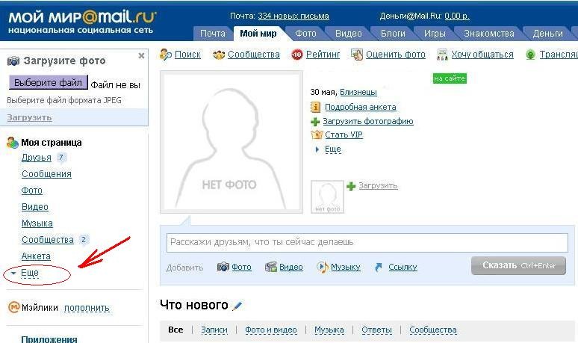578x343 pixels.
Task: Click the video camera icon in Добавить row
Action: [271, 267]
